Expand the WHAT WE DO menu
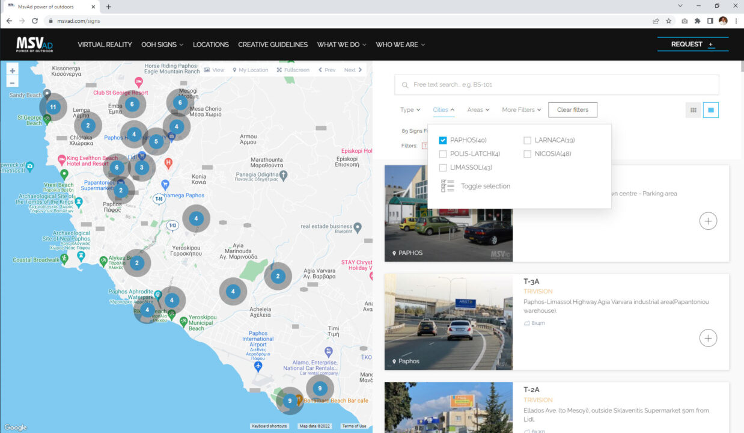Screen dimensions: 744x433 coord(341,45)
